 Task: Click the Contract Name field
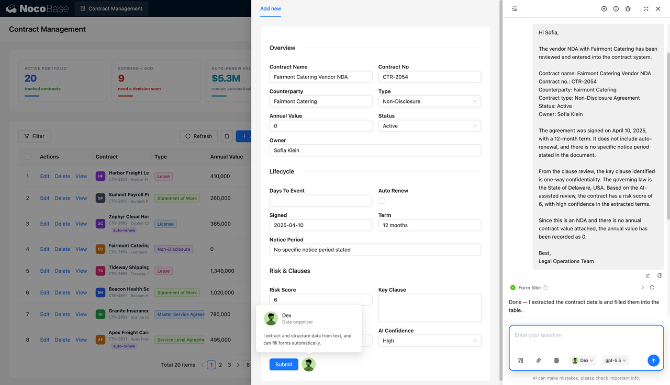(x=321, y=77)
